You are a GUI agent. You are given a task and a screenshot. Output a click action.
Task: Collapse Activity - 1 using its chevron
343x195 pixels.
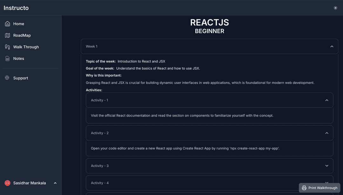point(327,100)
